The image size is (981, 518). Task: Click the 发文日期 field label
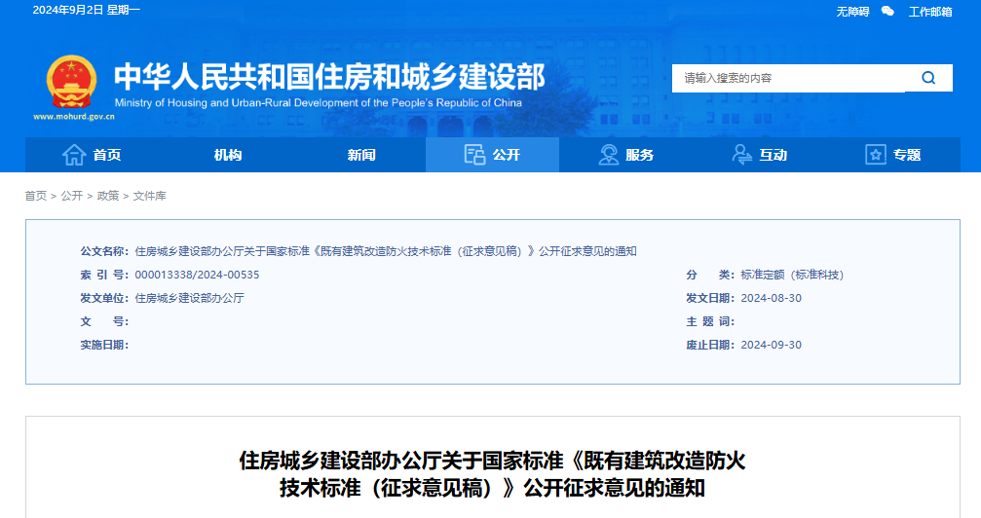tap(710, 298)
